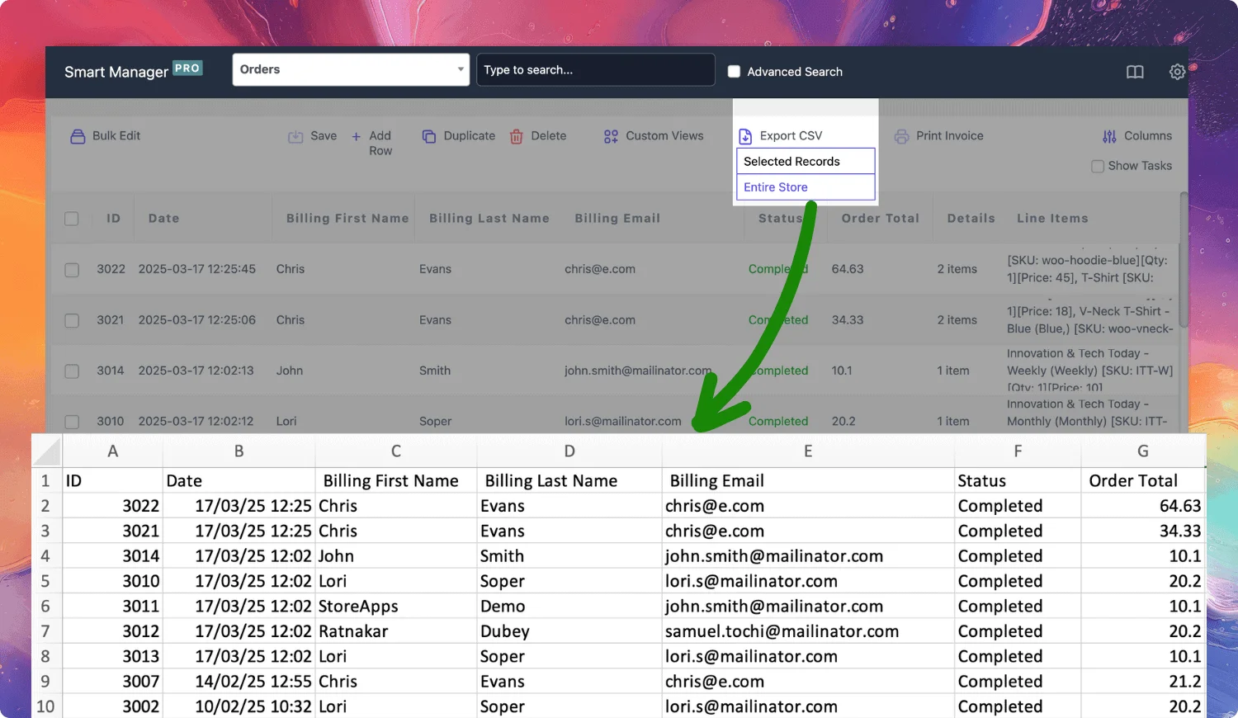Sort by the Billing First Name column header
The height and width of the screenshot is (718, 1238).
347,219
